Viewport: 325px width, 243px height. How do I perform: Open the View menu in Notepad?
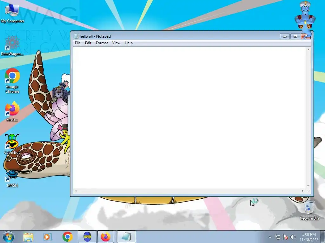point(116,43)
